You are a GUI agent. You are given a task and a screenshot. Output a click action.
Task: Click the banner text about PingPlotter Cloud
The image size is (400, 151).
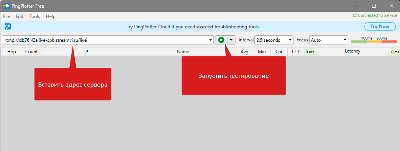point(193,27)
